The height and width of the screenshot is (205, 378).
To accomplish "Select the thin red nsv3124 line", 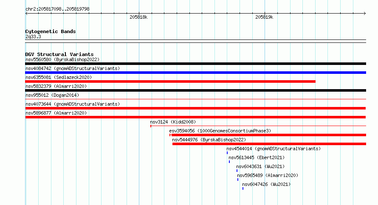I will pos(258,126).
